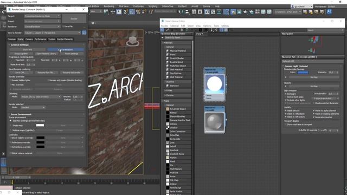Toggle Emit Light checkbox
The image size is (347, 195).
point(286,94)
